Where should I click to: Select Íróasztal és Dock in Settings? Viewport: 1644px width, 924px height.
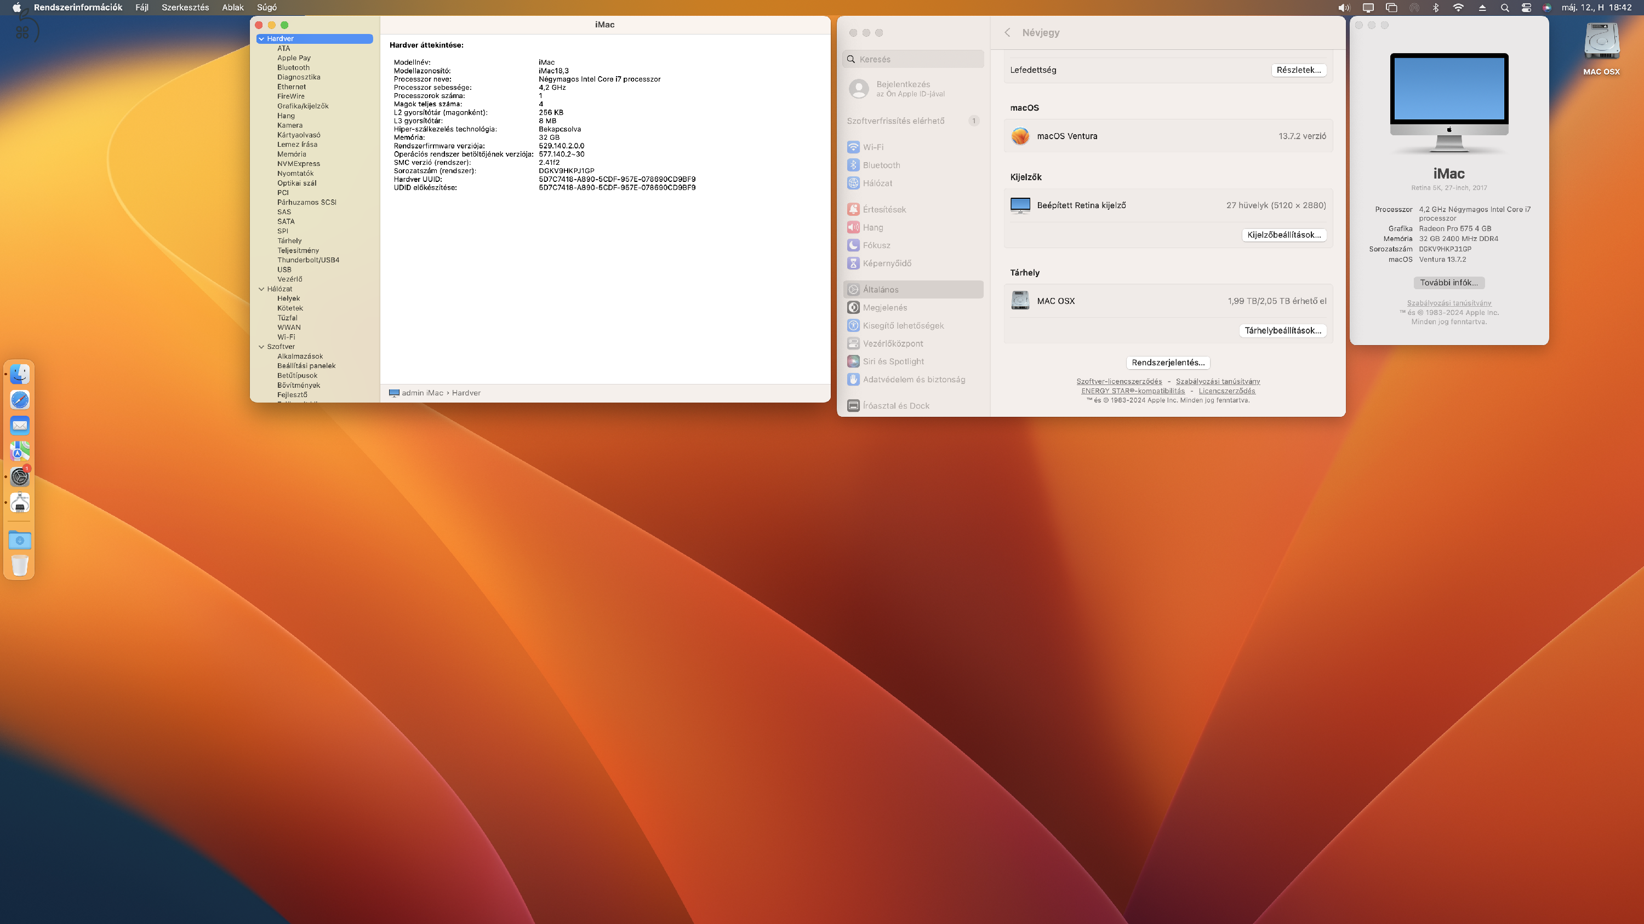pyautogui.click(x=912, y=405)
